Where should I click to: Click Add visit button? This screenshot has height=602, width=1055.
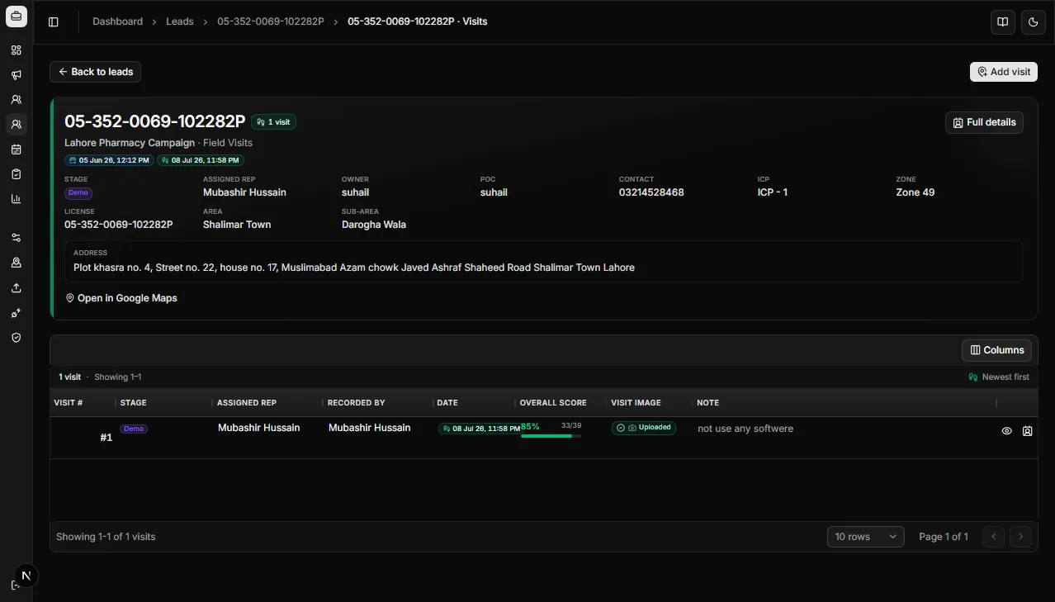(x=1004, y=72)
